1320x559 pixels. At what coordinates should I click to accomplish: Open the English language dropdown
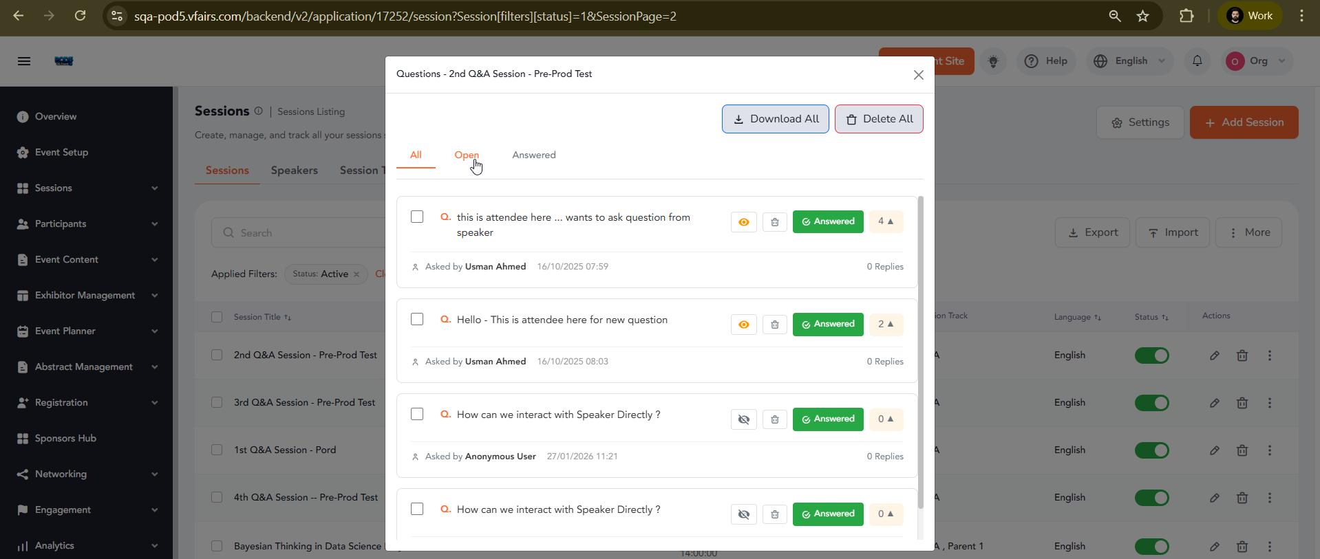click(1129, 61)
